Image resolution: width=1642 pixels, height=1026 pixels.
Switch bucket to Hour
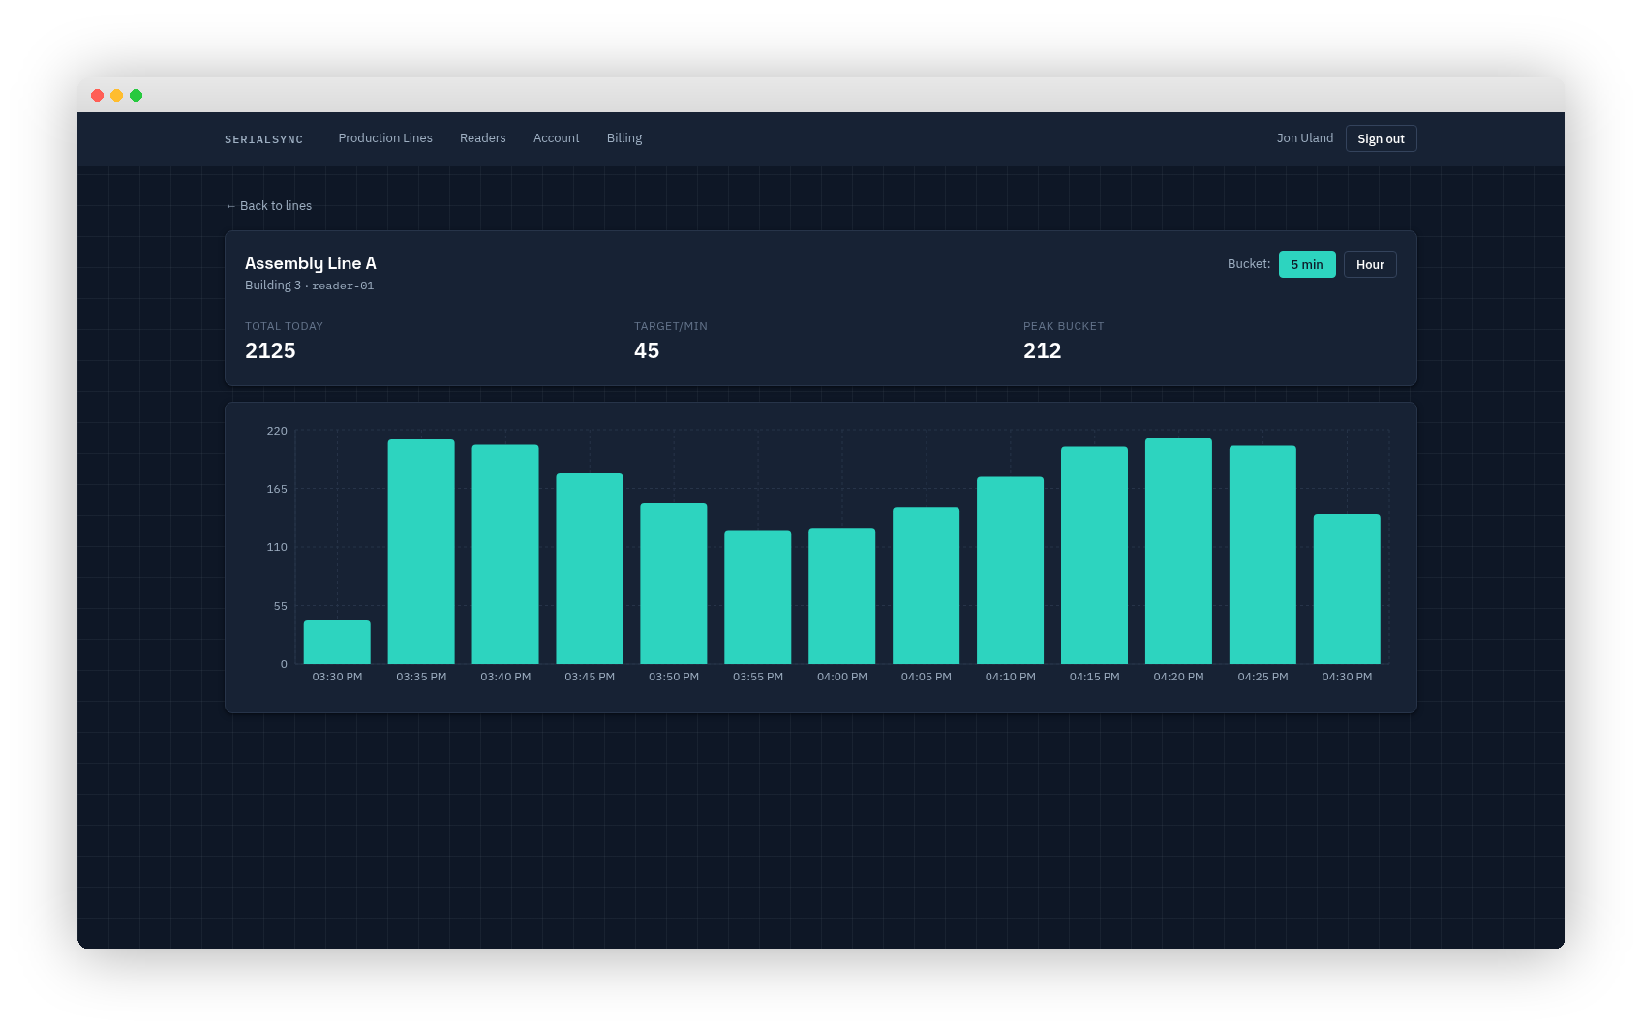[x=1370, y=264]
